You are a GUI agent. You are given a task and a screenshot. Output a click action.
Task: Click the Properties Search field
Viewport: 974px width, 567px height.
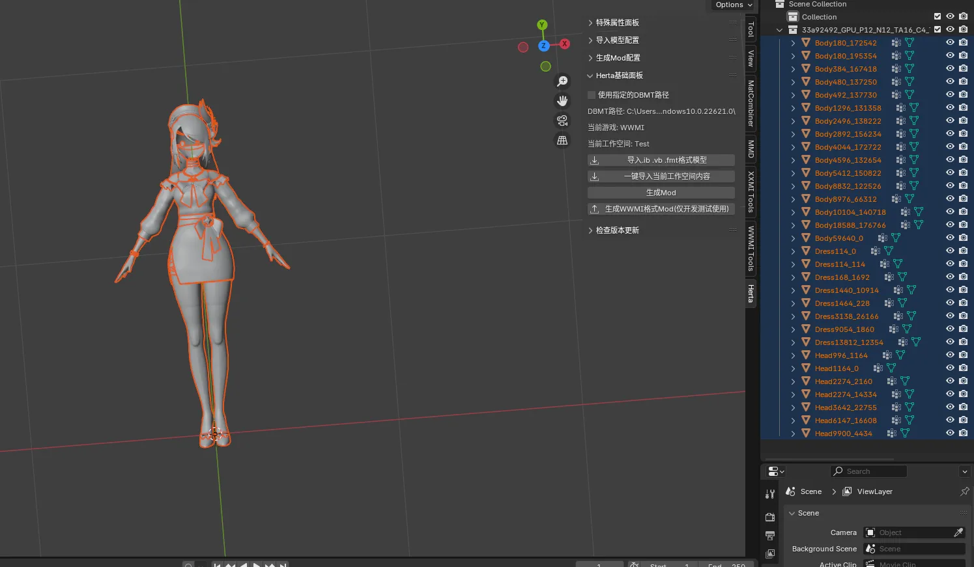[869, 471]
